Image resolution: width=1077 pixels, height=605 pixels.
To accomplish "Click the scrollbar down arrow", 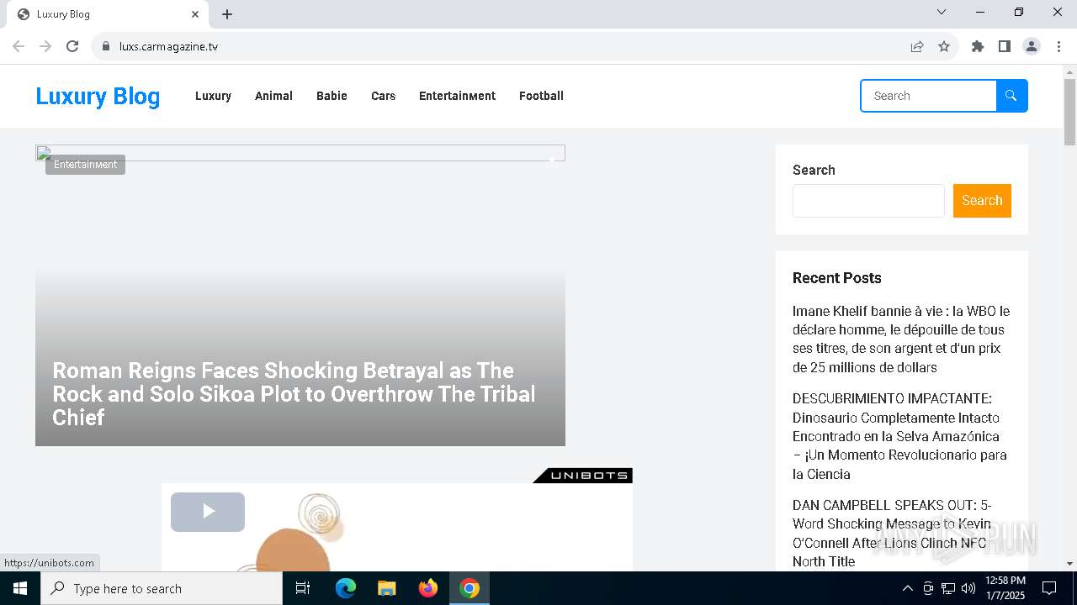I will click(x=1069, y=564).
